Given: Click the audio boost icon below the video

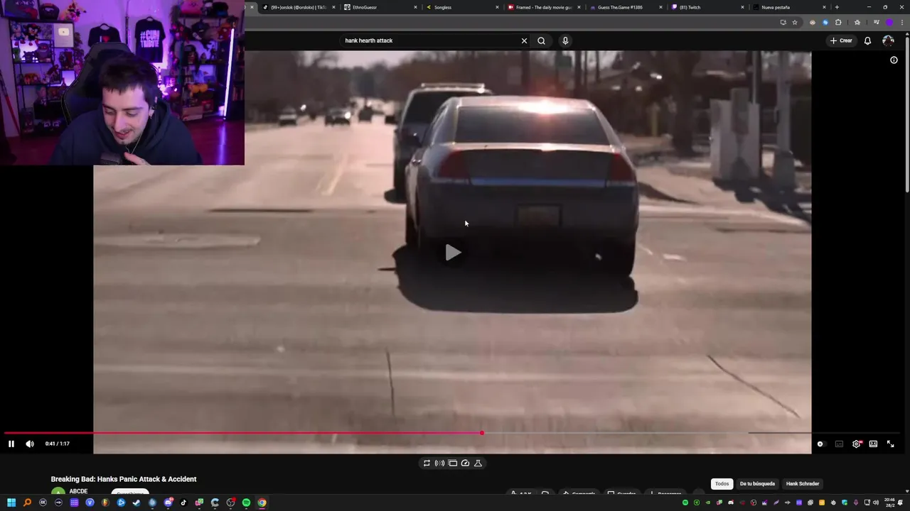Looking at the screenshot, I should point(439,463).
